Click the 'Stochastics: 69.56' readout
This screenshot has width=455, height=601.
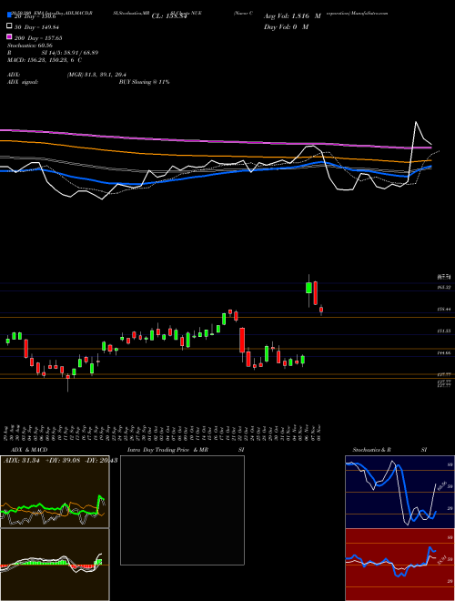(30, 46)
